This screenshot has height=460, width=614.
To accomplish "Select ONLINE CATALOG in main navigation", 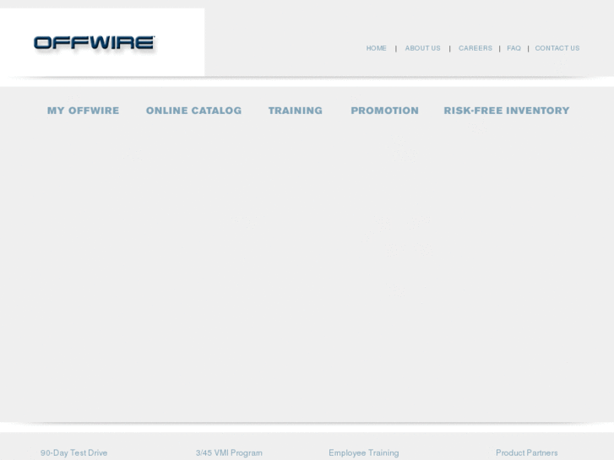I will [194, 111].
